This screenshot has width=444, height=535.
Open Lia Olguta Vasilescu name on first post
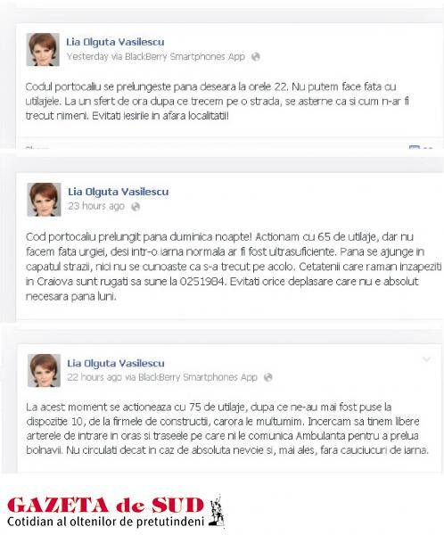(115, 42)
